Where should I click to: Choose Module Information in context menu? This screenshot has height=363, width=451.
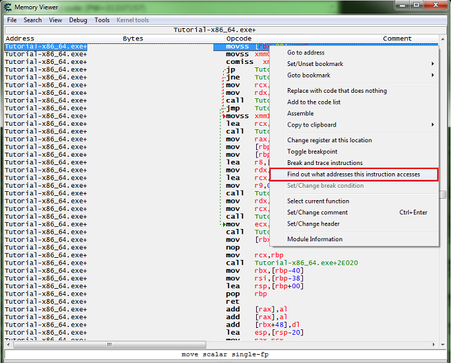[315, 239]
